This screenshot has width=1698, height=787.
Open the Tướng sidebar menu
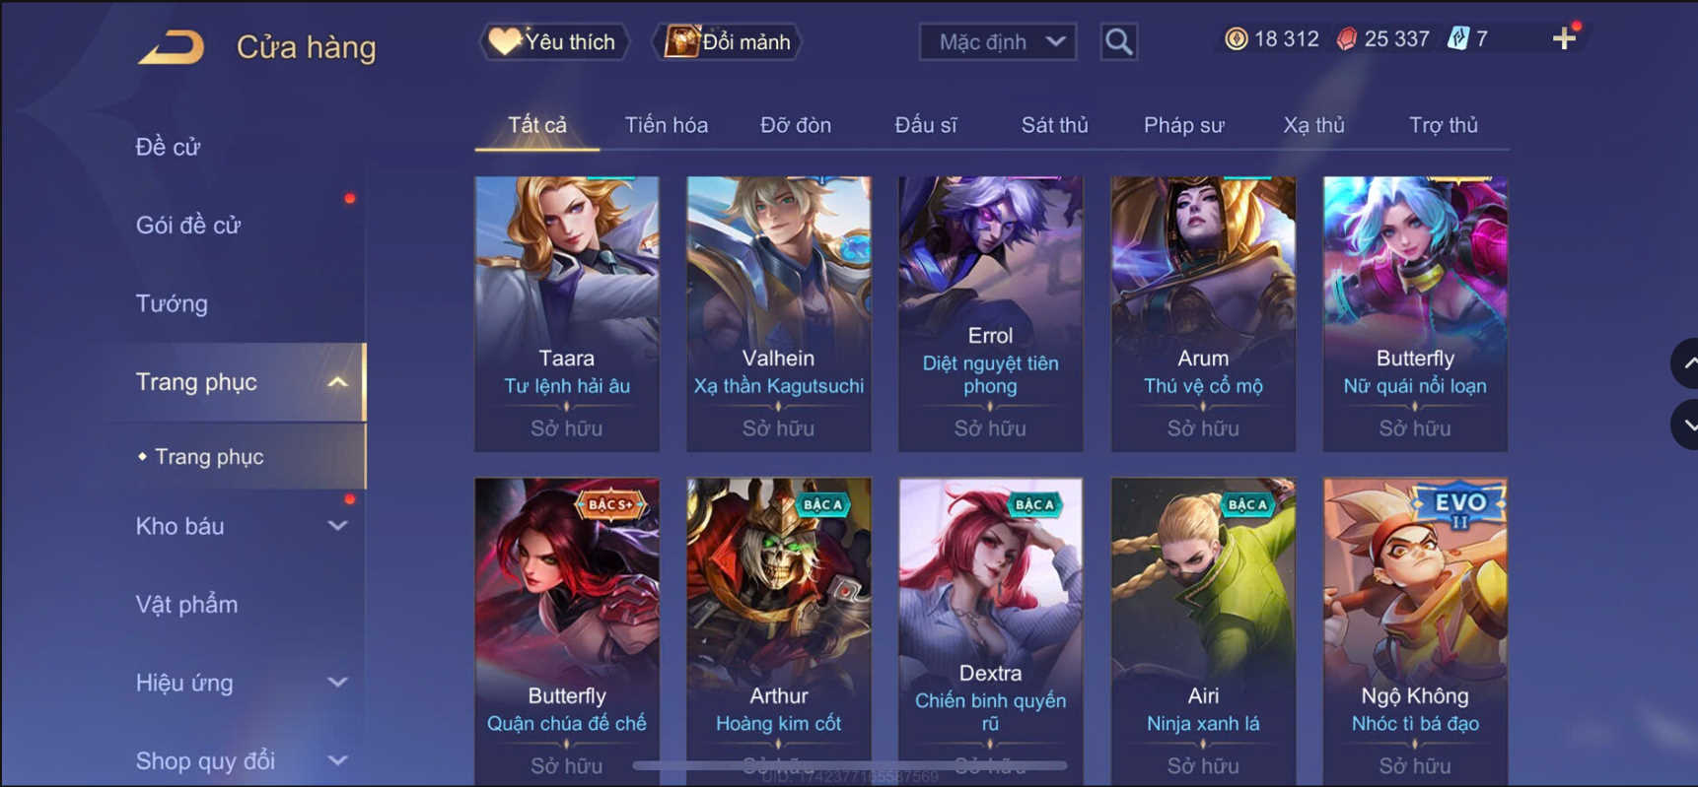click(x=172, y=303)
